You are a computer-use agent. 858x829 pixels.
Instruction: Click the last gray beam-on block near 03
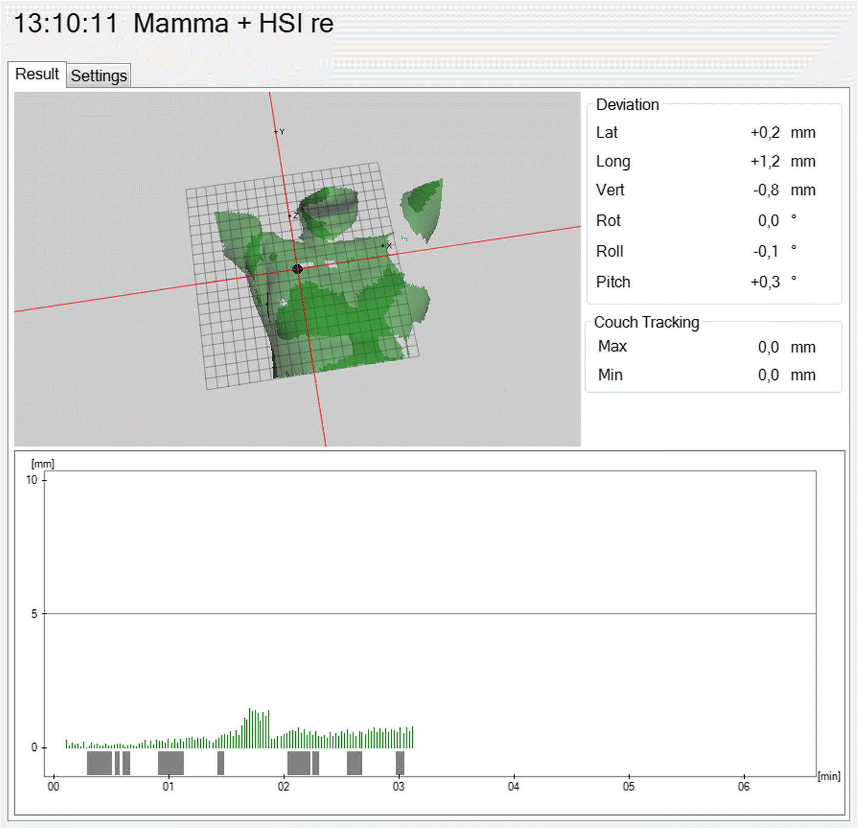click(x=400, y=763)
